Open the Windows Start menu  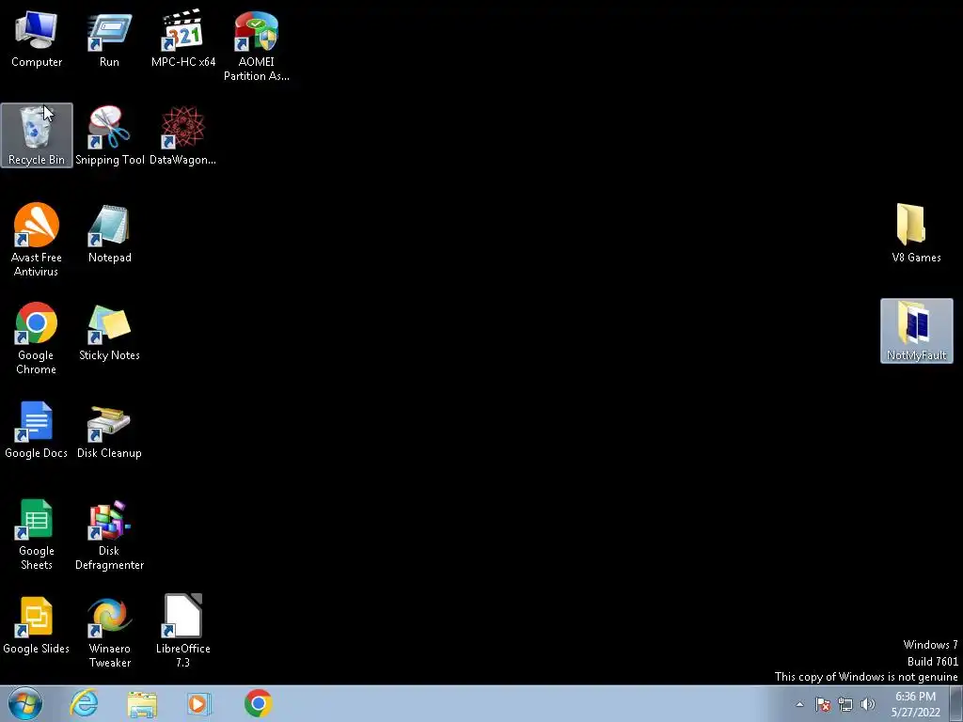[x=25, y=703]
